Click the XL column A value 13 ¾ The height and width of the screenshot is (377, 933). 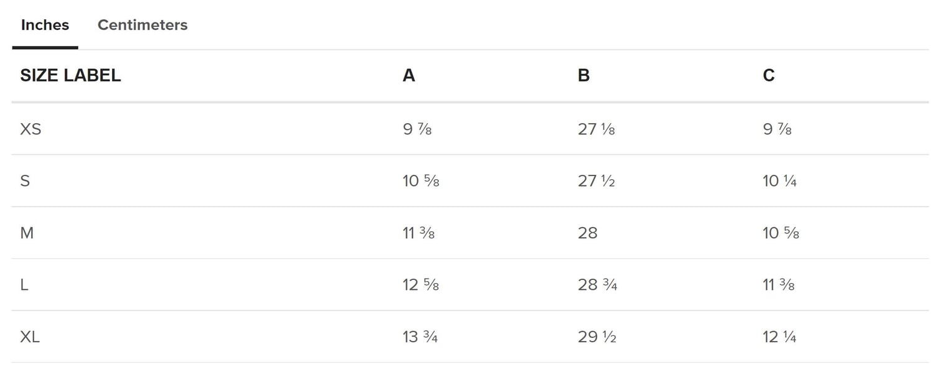point(420,337)
